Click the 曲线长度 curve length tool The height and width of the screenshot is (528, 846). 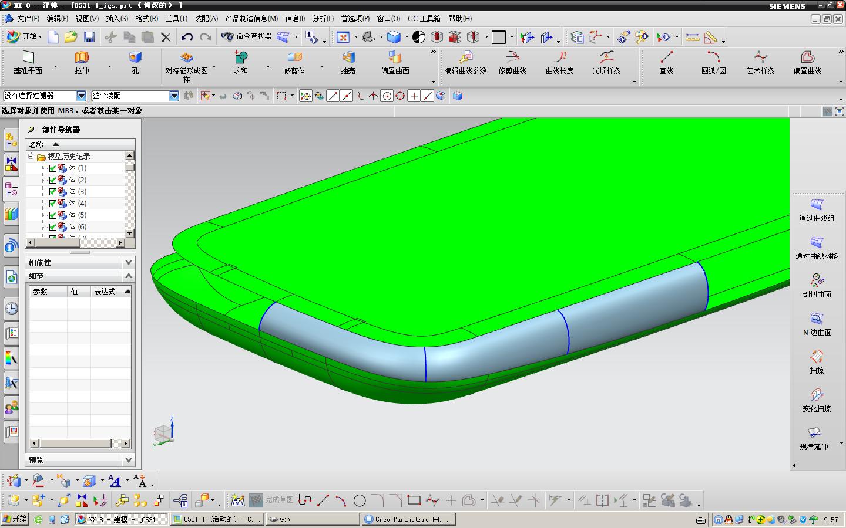click(559, 62)
